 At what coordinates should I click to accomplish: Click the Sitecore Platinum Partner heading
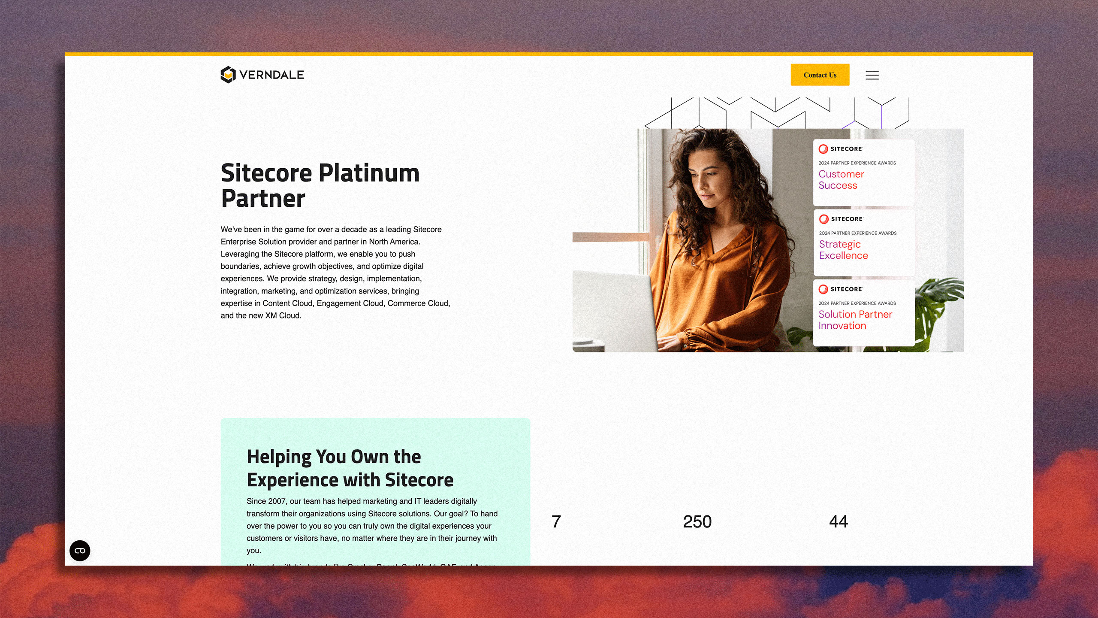tap(320, 185)
